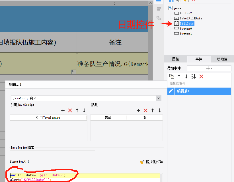Add a new parameter row

pyautogui.click(x=138, y=110)
